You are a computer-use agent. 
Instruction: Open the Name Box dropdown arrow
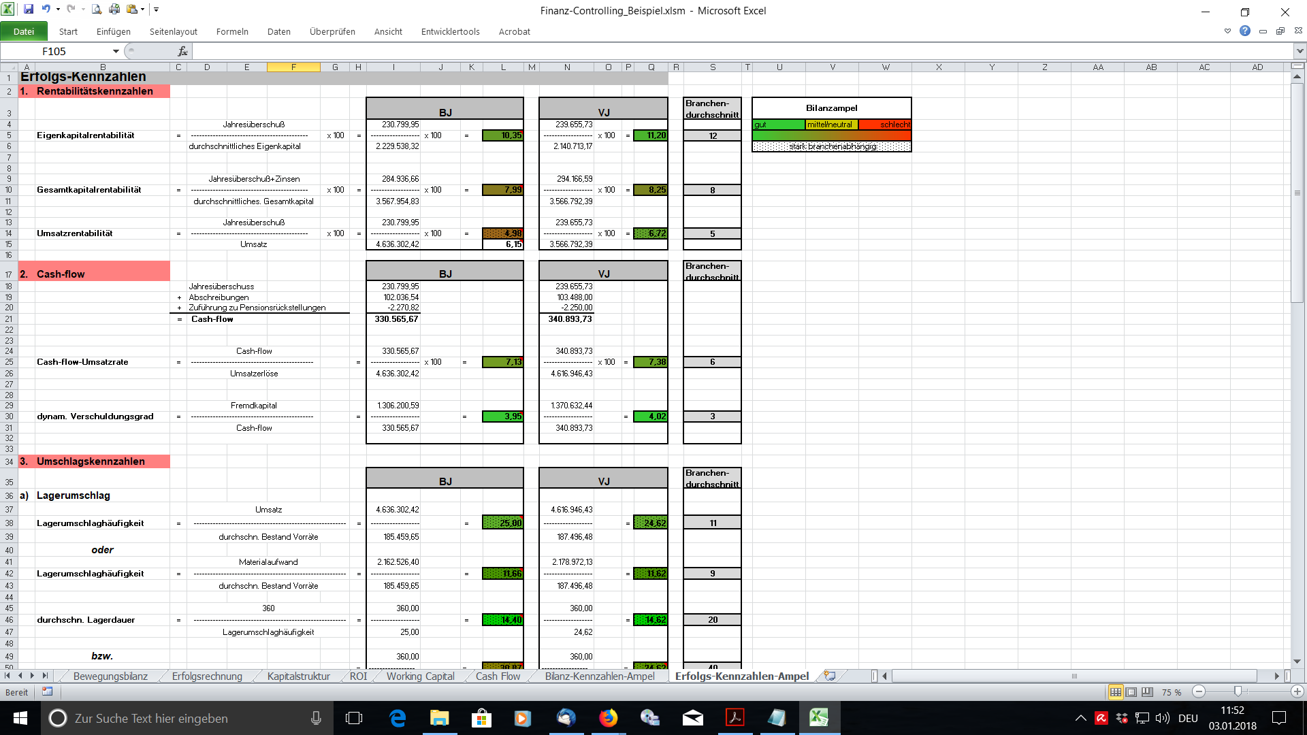[116, 51]
